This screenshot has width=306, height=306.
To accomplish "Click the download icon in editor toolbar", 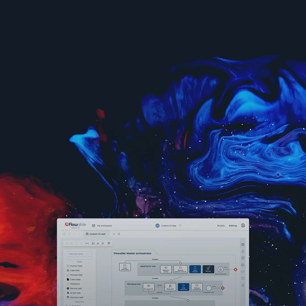I will [98, 243].
